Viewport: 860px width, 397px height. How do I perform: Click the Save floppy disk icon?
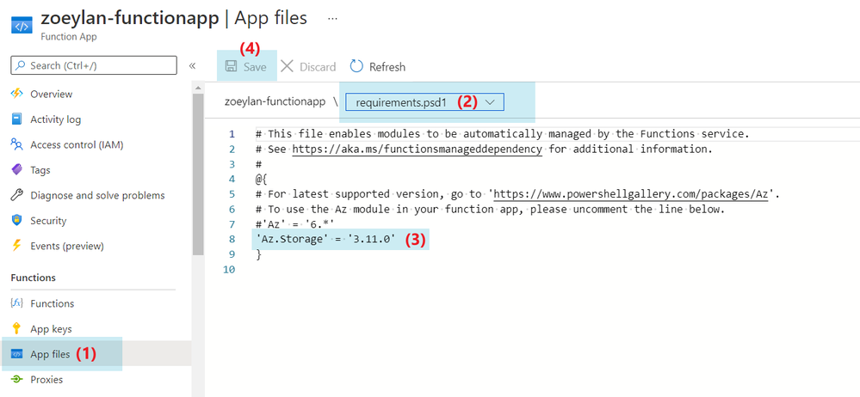pos(232,67)
